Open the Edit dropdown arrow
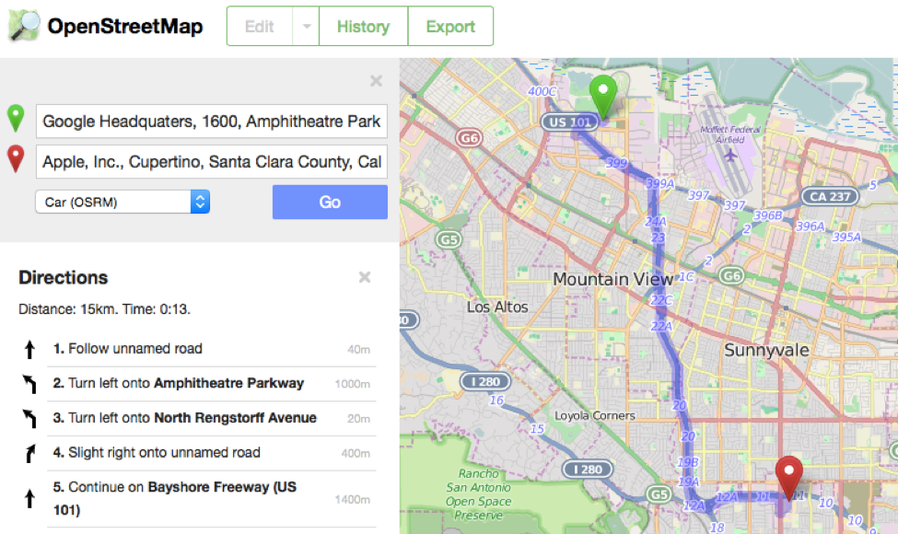Screen dimensions: 898x534 (x=307, y=27)
